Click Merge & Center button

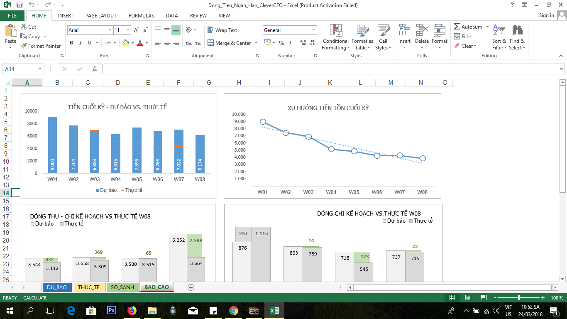232,43
